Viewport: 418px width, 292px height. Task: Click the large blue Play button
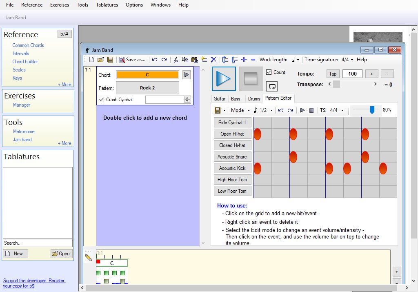224,79
